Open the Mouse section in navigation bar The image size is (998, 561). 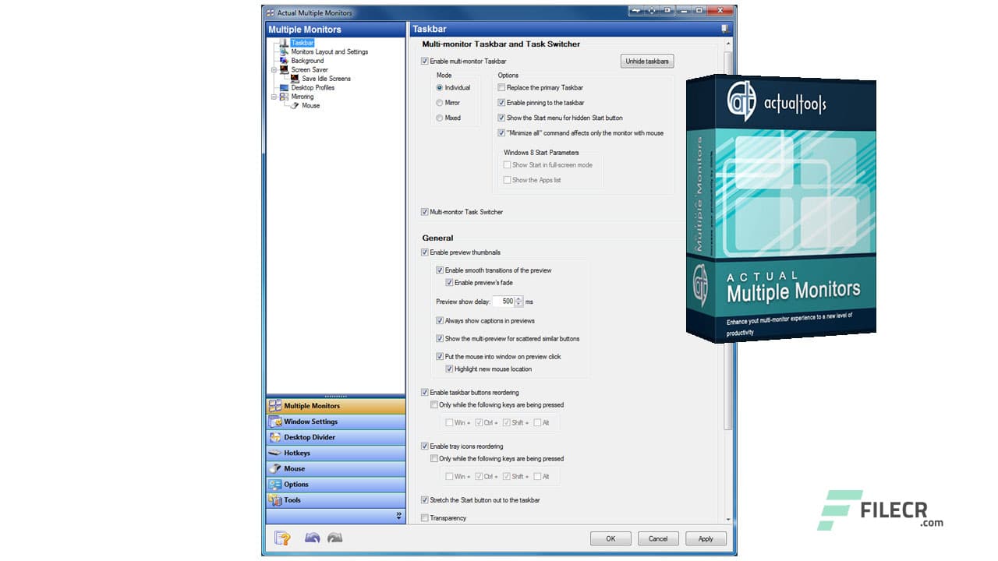coord(336,468)
